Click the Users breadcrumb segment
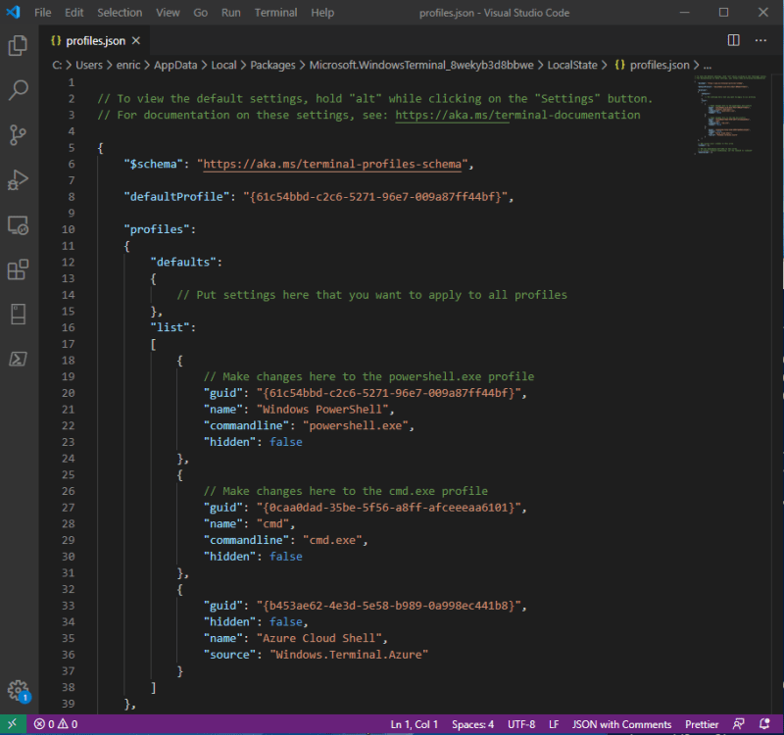Screen dimensions: 784x735 (x=89, y=65)
